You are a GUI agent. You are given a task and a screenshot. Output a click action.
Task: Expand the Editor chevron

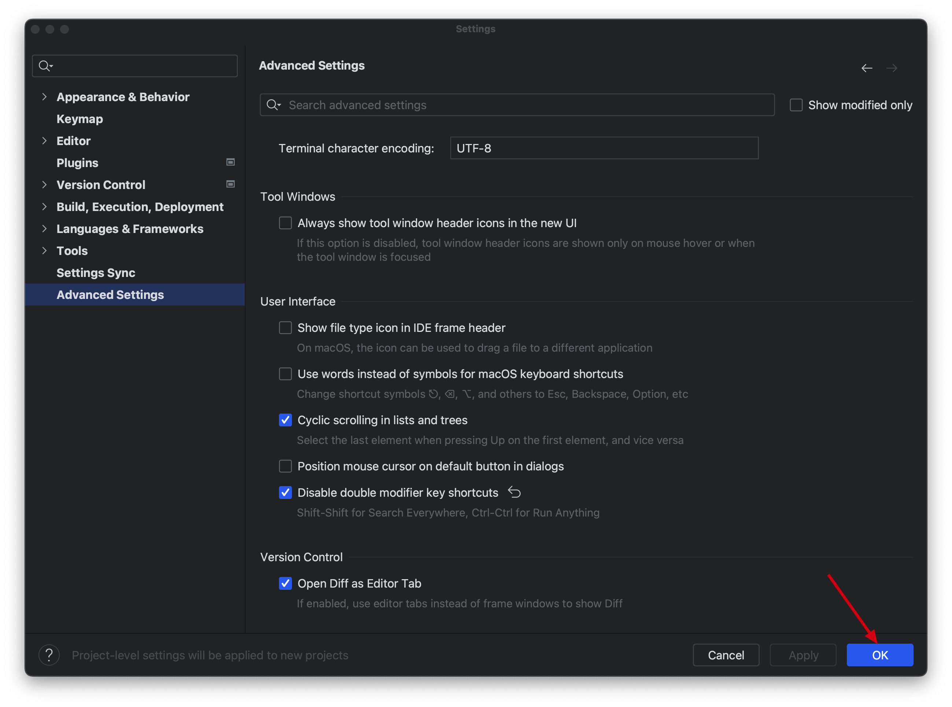[44, 141]
